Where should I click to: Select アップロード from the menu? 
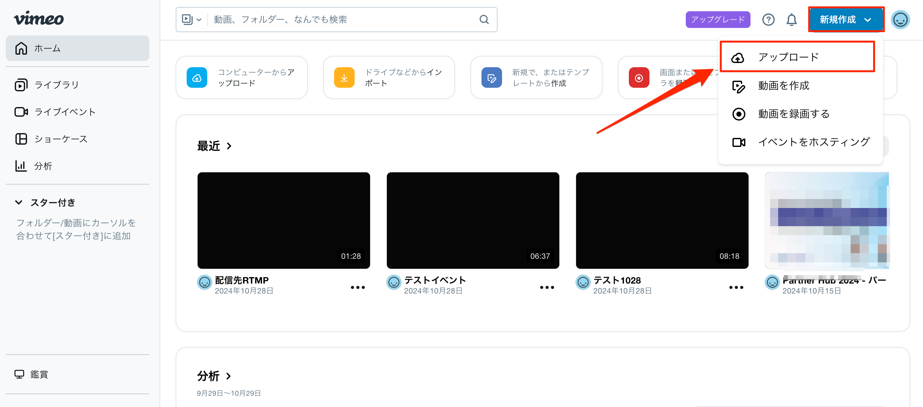pyautogui.click(x=797, y=57)
